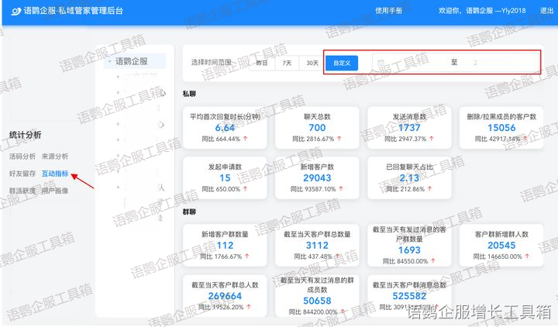Open the 使用手册 link in header

tap(388, 12)
